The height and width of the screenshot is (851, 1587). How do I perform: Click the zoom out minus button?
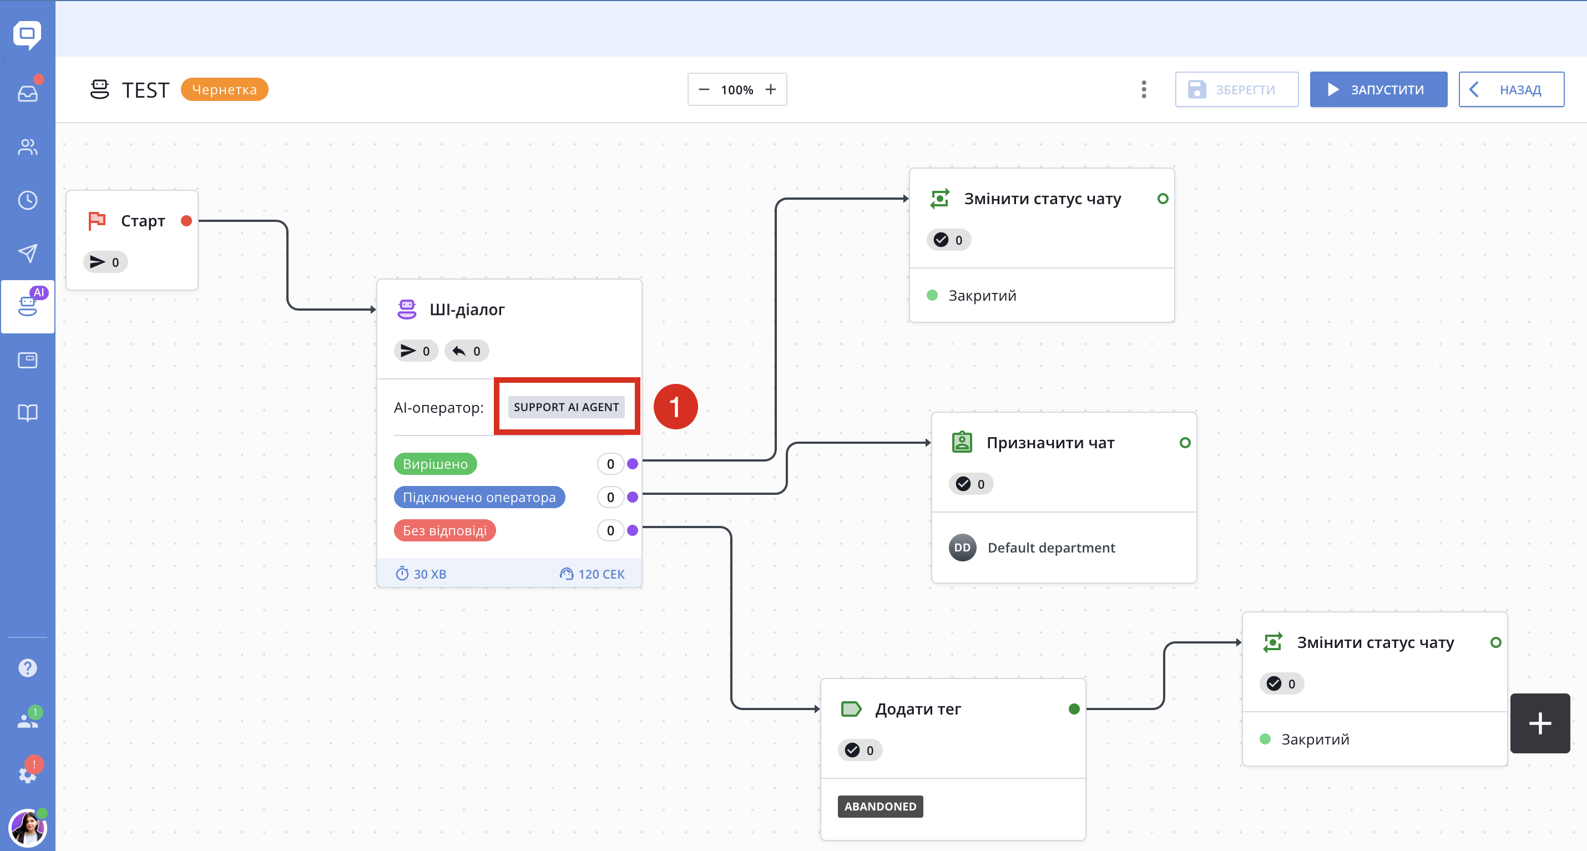point(704,90)
